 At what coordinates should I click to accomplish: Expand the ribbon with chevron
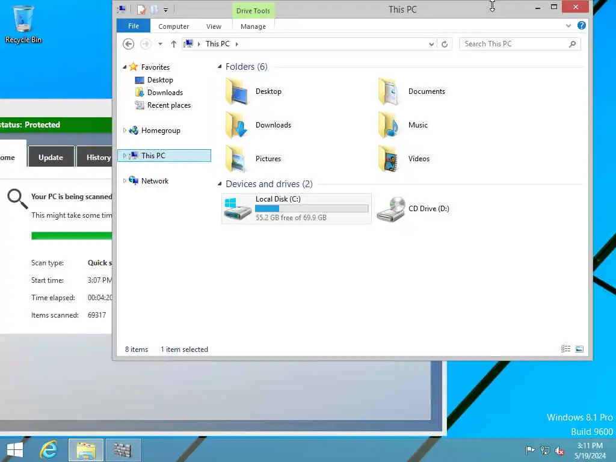pos(568,25)
